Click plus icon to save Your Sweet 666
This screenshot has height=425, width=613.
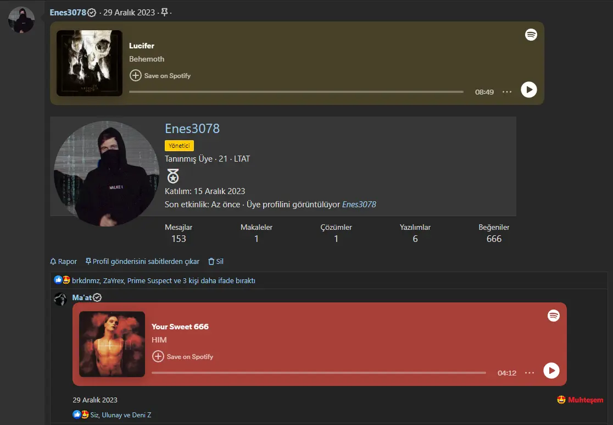(x=158, y=356)
